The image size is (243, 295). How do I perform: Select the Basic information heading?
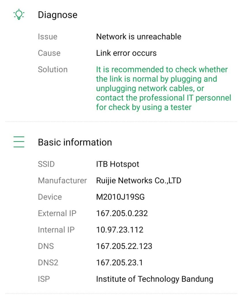(75, 142)
